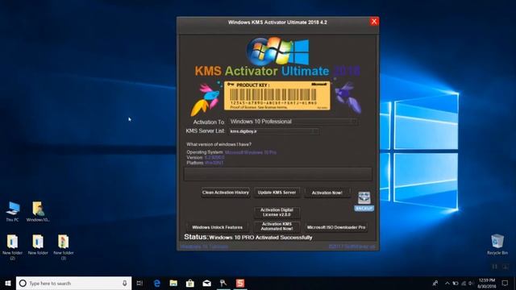The image size is (516, 290).
Task: Click the product key barcode label
Action: [x=277, y=96]
